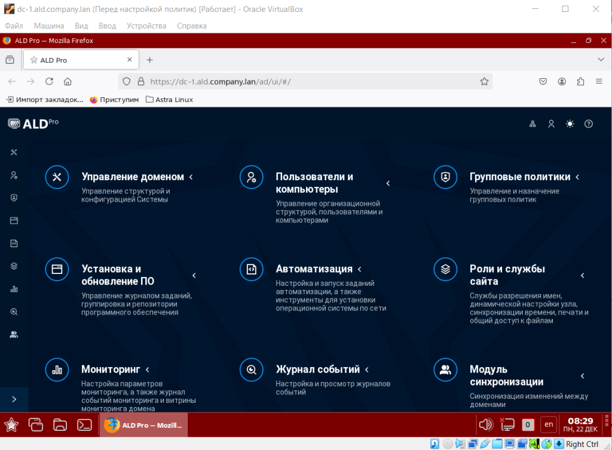Open the Журнал событий magnifier icon in sidebar
612x450 pixels.
coord(14,311)
